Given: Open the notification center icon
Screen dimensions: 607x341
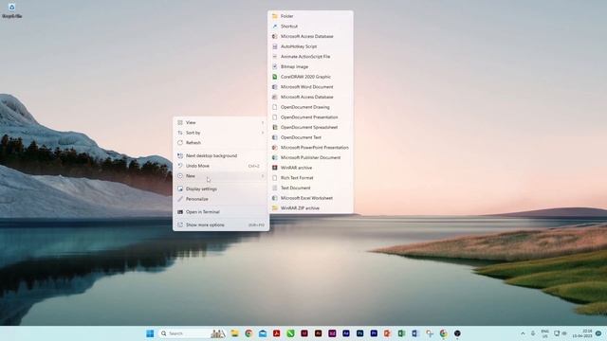Looking at the screenshot, I should [x=598, y=333].
